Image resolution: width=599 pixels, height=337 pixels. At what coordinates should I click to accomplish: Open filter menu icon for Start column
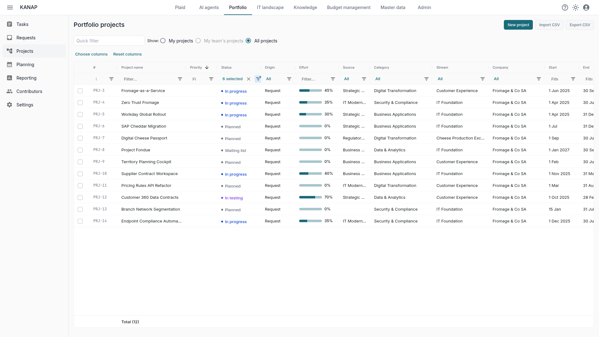click(x=573, y=79)
